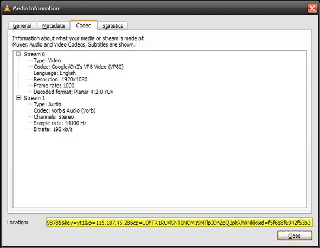
Task: Click the Close button
Action: [295, 236]
